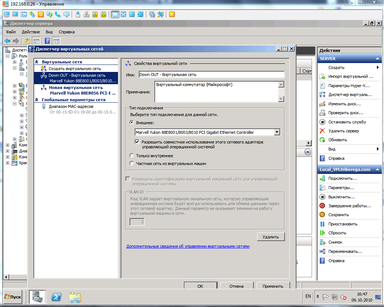Select the External connection type radio button
384x307 pixels.
[132, 122]
